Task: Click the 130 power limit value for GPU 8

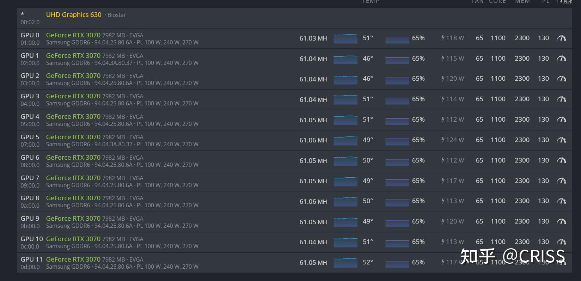Action: [543, 201]
